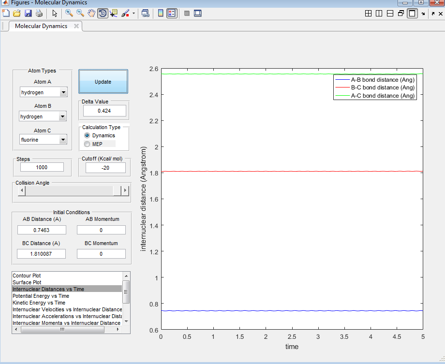Viewport: 445px width, 364px height.
Task: Select the MEP calculation type
Action: (88, 144)
